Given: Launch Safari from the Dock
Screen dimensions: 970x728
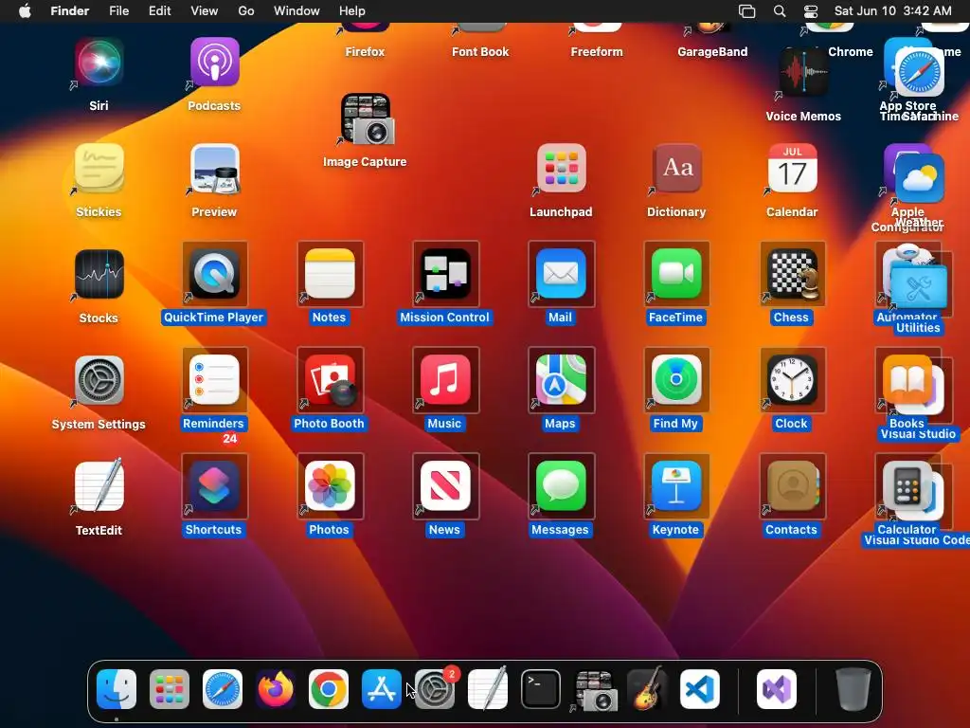Looking at the screenshot, I should click(223, 689).
